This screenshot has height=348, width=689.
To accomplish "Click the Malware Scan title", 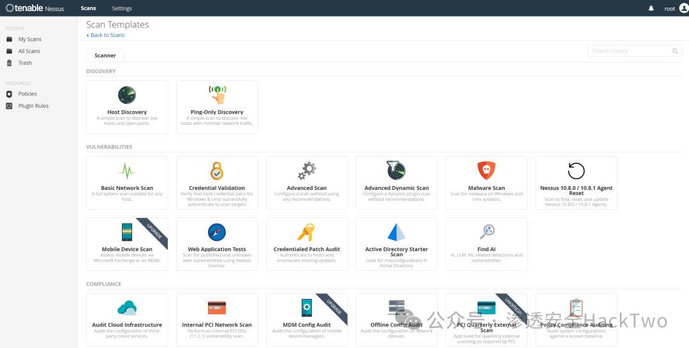I will tap(486, 188).
